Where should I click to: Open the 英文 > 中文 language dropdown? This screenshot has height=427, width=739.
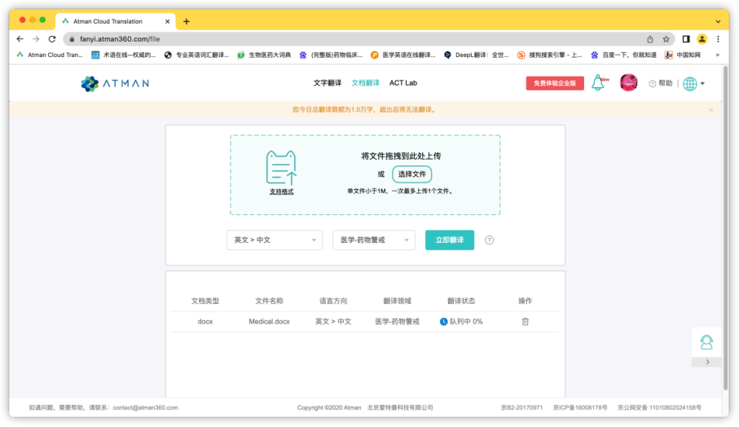pyautogui.click(x=275, y=240)
